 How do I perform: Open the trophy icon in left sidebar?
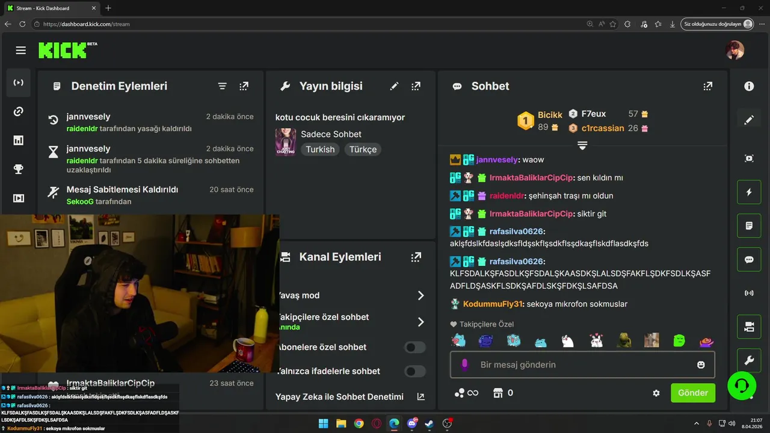[19, 169]
